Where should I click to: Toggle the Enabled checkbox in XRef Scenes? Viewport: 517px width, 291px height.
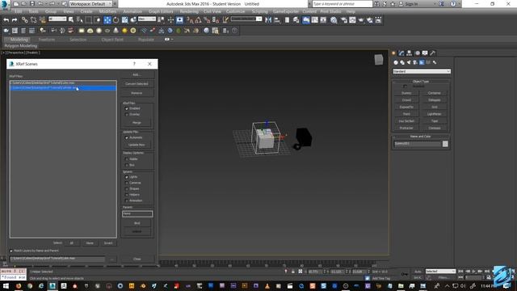tap(127, 108)
